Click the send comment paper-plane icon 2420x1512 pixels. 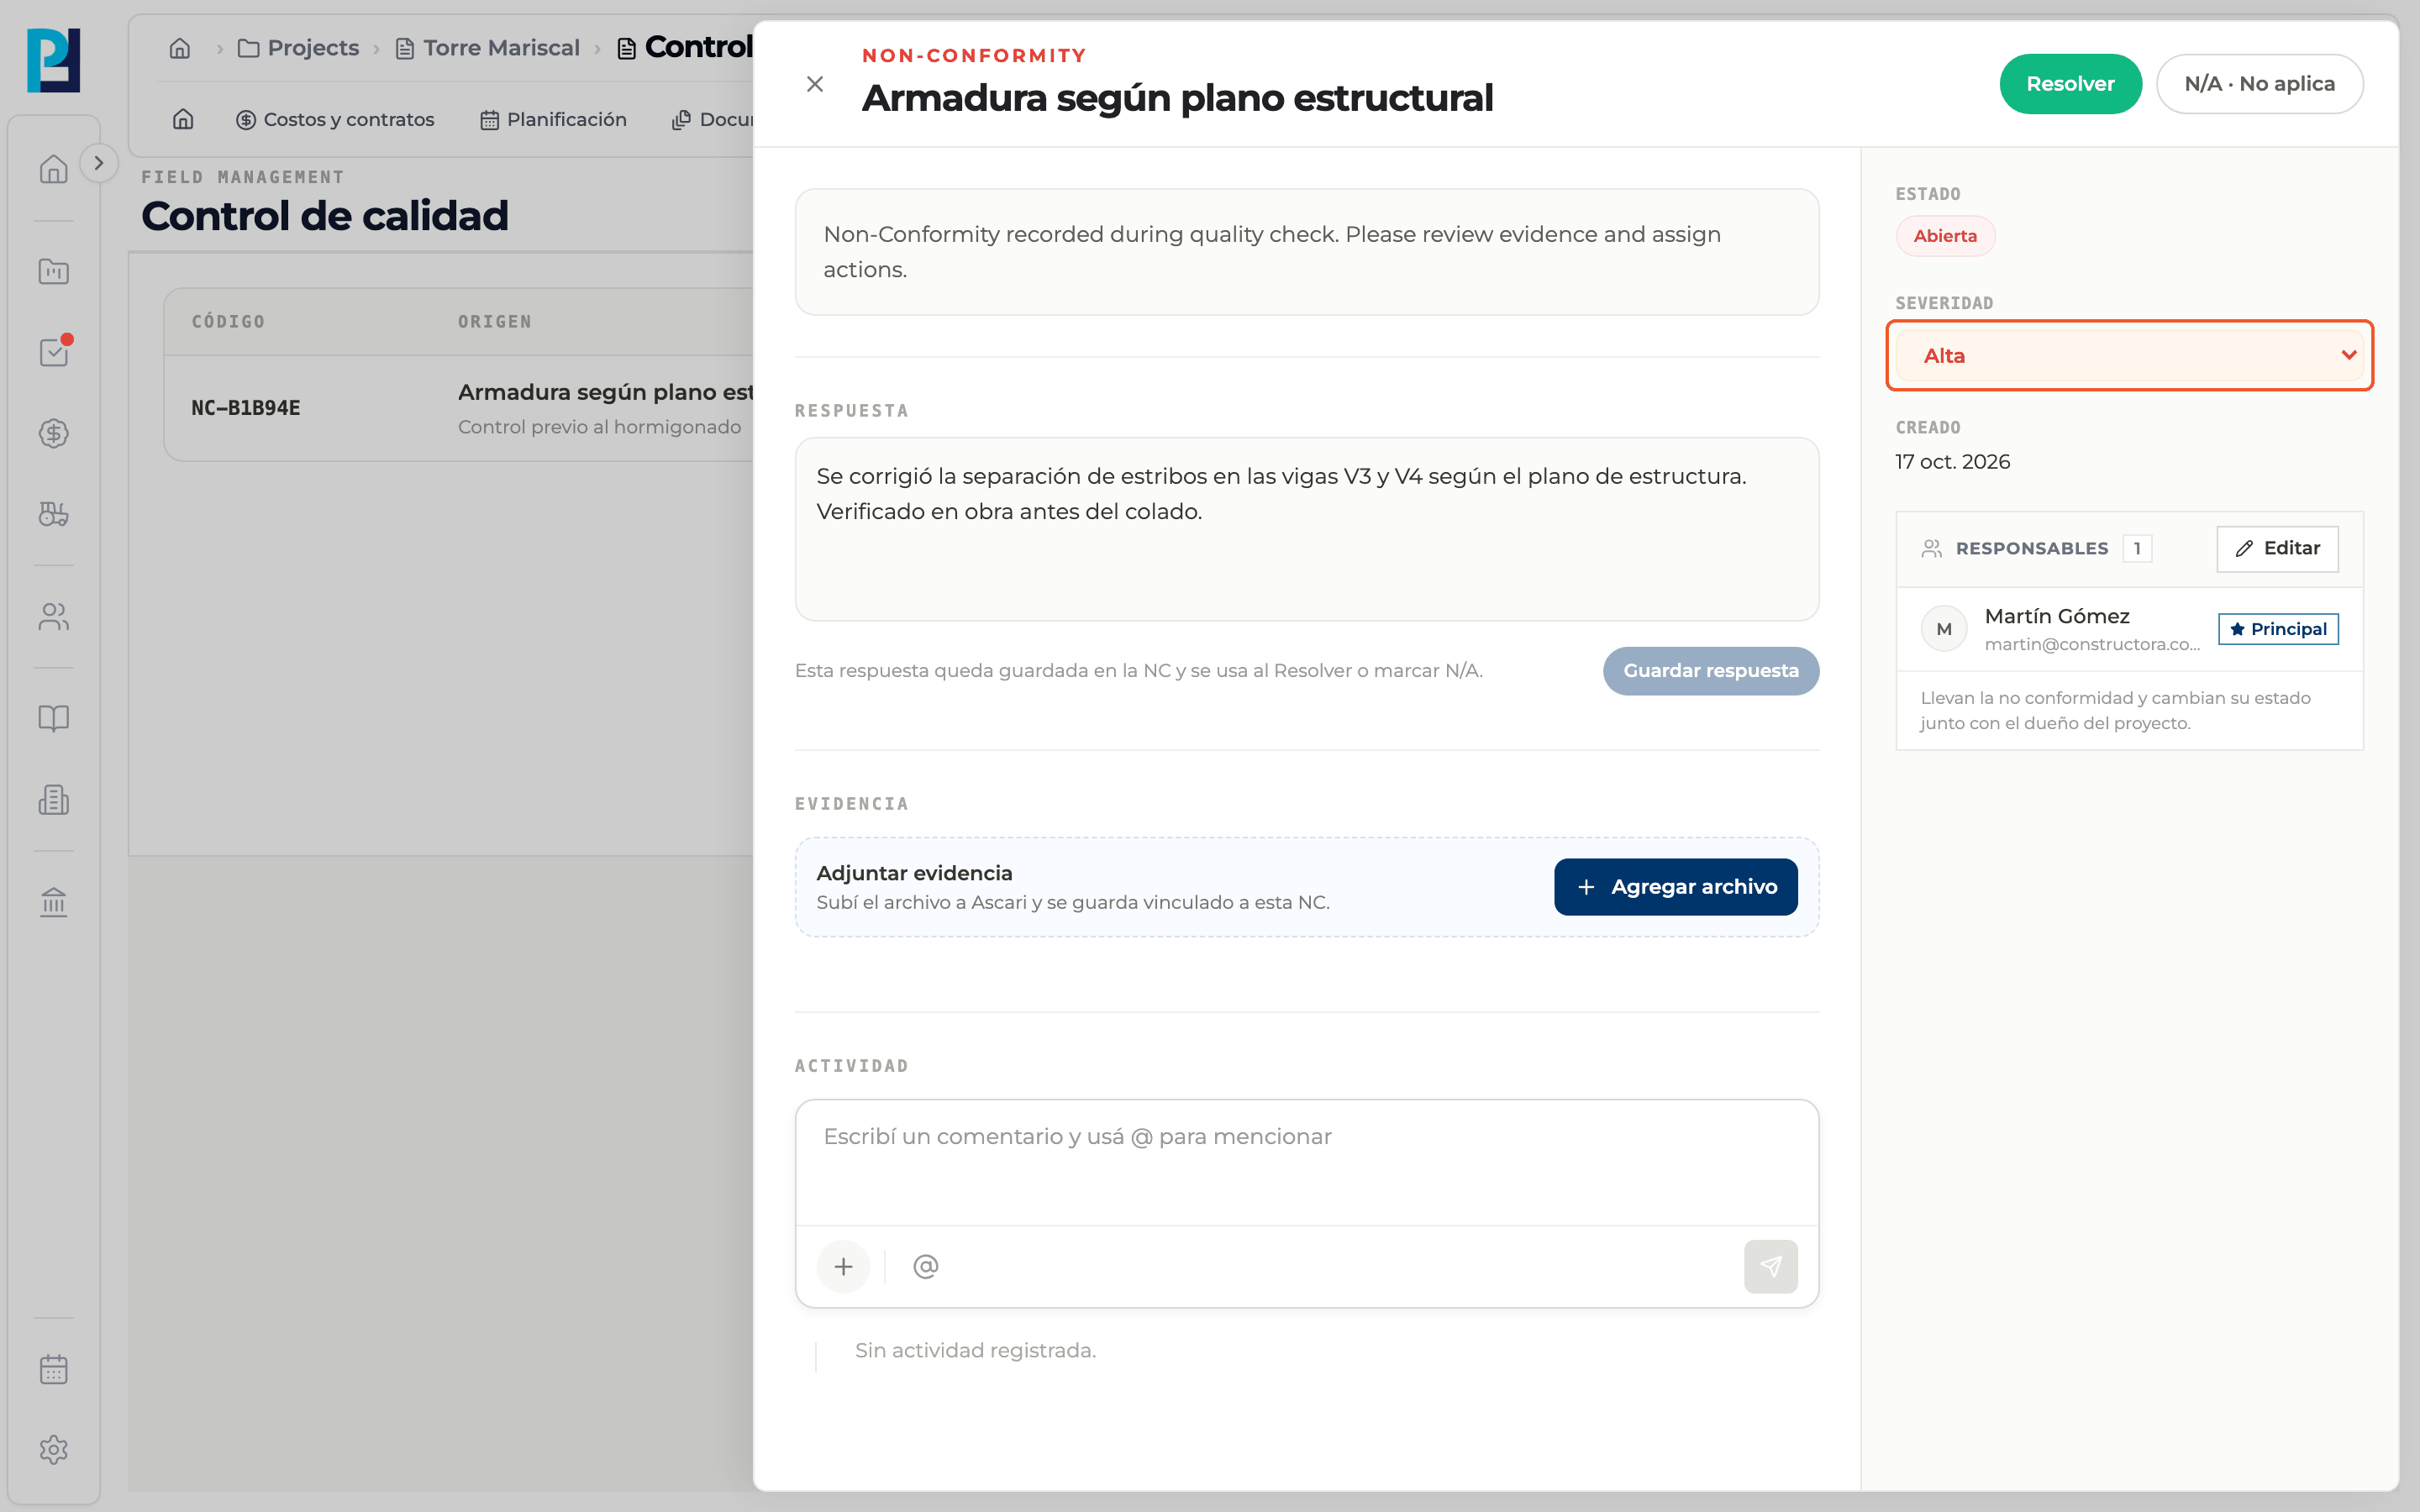click(x=1770, y=1266)
